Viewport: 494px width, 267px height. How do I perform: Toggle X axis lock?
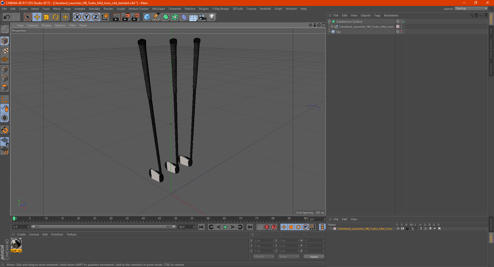click(x=77, y=17)
